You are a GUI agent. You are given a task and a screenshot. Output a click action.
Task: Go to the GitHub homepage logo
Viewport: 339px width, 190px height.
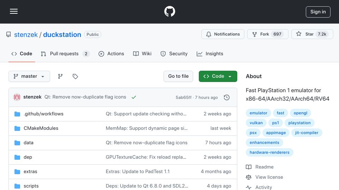pos(169,11)
